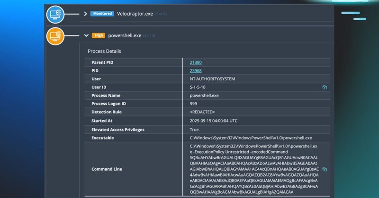This screenshot has height=198, width=379.
Task: Copy the Command Line using copy icon
Action: point(325,169)
